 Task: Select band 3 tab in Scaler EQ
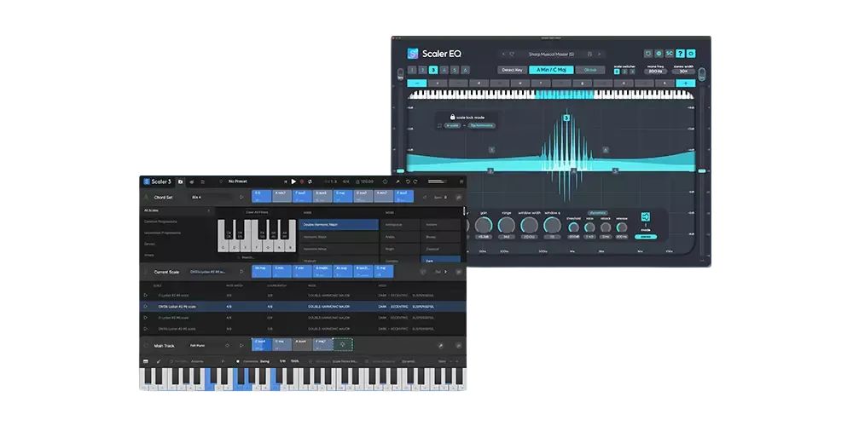coord(433,70)
